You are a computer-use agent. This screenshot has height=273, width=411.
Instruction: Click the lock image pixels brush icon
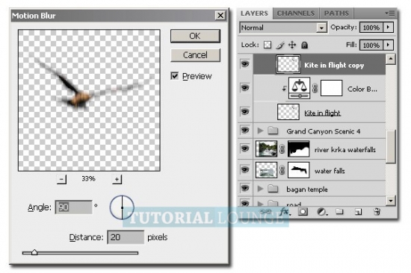(280, 45)
